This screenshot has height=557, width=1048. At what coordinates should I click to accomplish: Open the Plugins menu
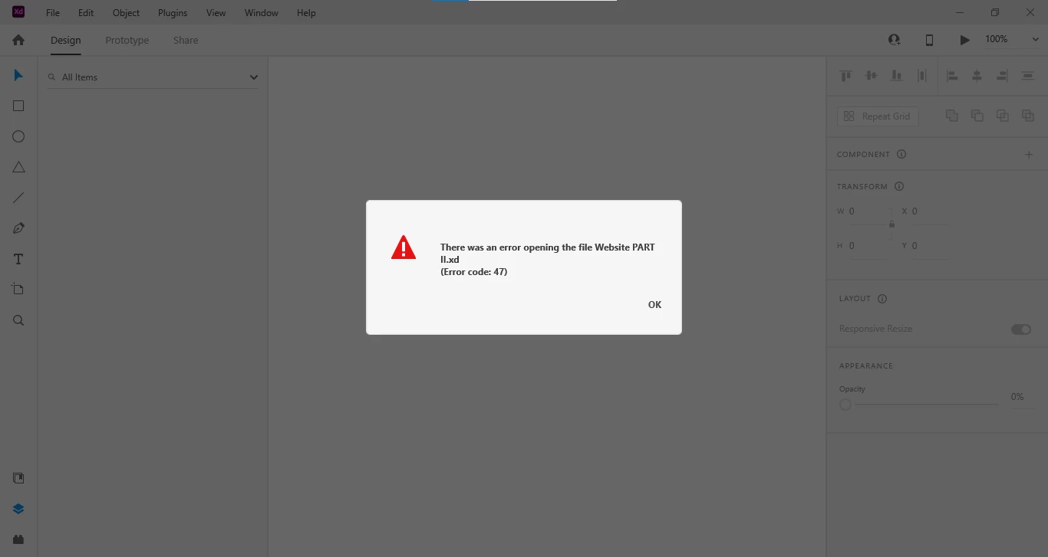tap(173, 13)
